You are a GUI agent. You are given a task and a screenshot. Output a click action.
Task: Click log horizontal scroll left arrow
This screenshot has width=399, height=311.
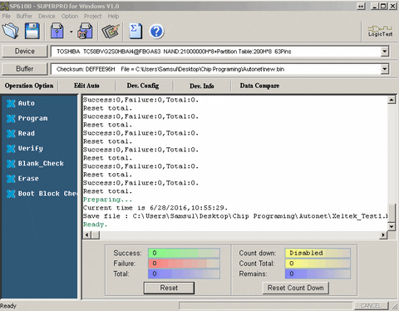pos(86,235)
